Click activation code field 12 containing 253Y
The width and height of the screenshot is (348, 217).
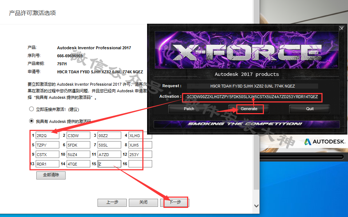(x=140, y=154)
